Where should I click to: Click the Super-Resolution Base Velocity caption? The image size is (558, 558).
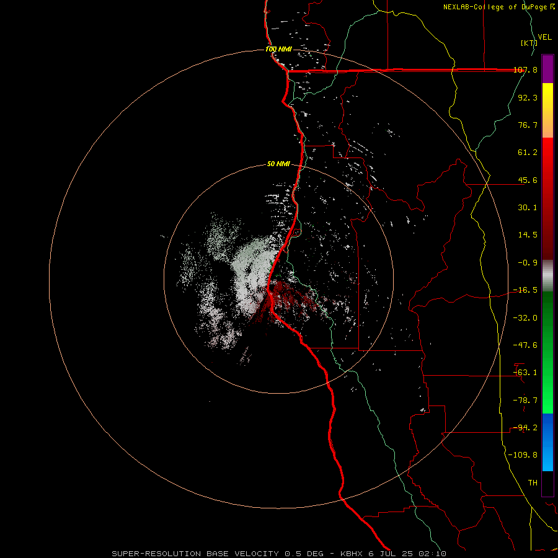tap(278, 554)
